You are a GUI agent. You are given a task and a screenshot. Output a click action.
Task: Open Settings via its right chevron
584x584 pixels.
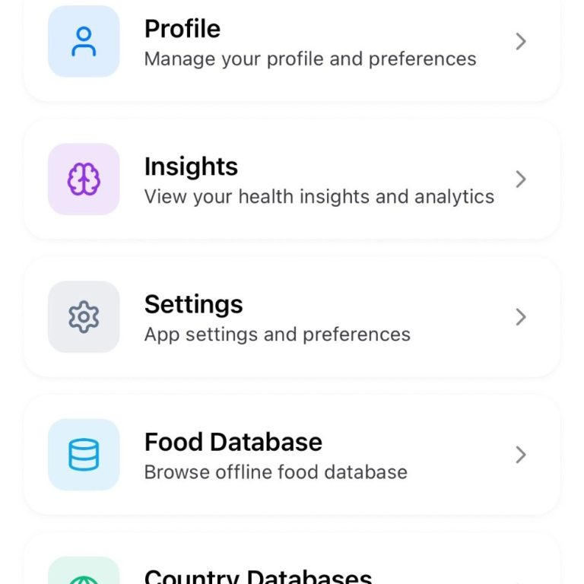521,317
